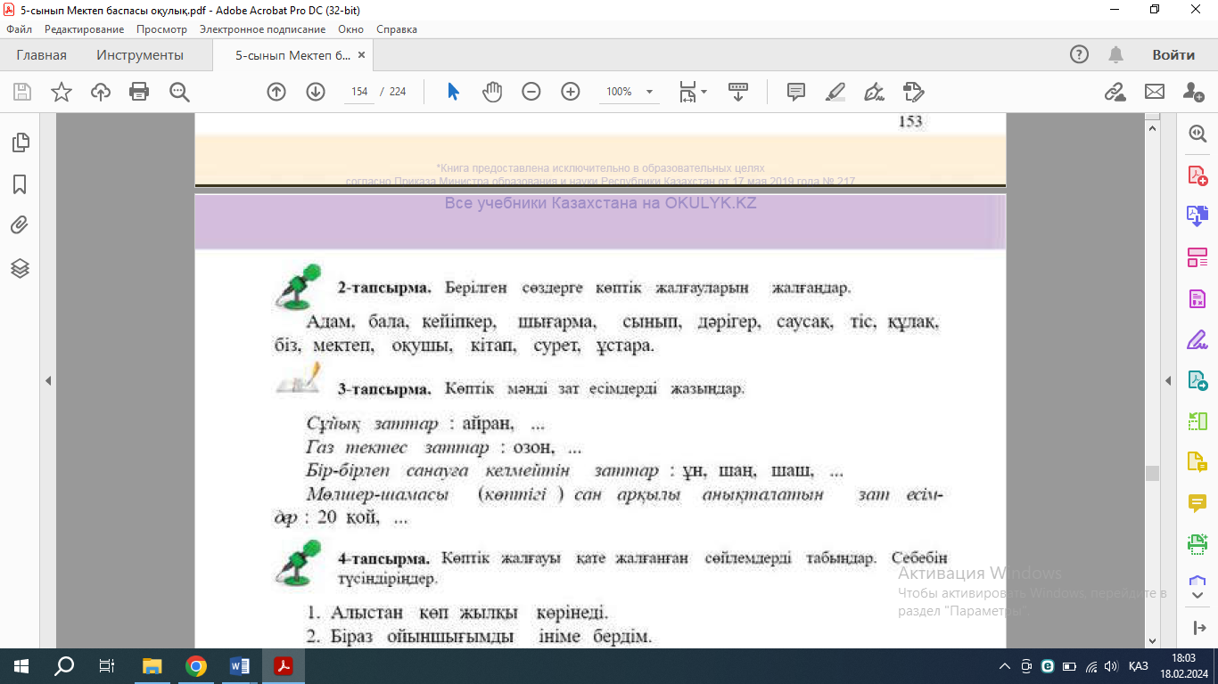Collapse the left navigation pane arrow
This screenshot has width=1218, height=684.
click(48, 381)
